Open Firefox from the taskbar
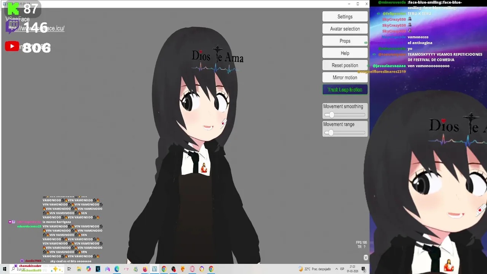The height and width of the screenshot is (274, 487). [x=145, y=269]
